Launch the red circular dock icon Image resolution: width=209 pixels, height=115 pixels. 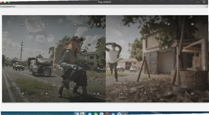click(107, 114)
